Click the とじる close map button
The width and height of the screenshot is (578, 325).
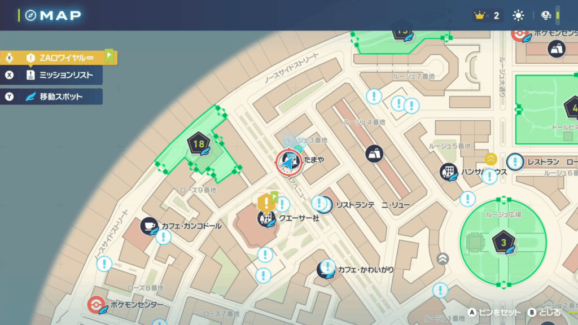pyautogui.click(x=544, y=313)
